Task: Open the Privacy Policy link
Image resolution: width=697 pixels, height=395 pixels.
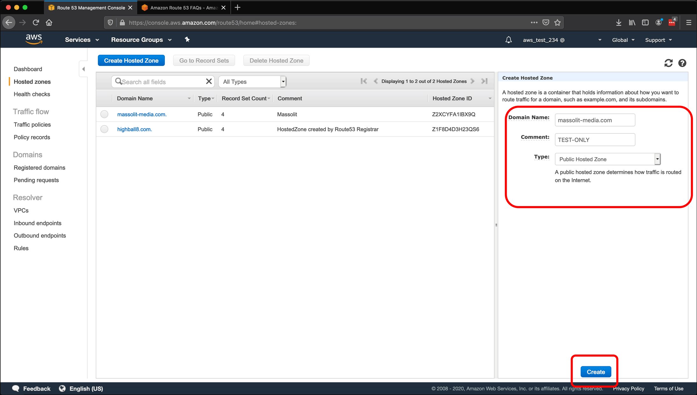Action: 628,389
